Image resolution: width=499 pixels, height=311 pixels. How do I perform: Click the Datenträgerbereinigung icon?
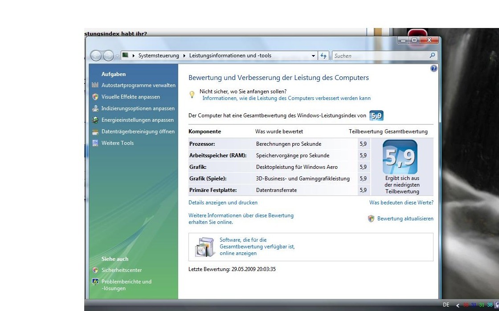pos(95,132)
